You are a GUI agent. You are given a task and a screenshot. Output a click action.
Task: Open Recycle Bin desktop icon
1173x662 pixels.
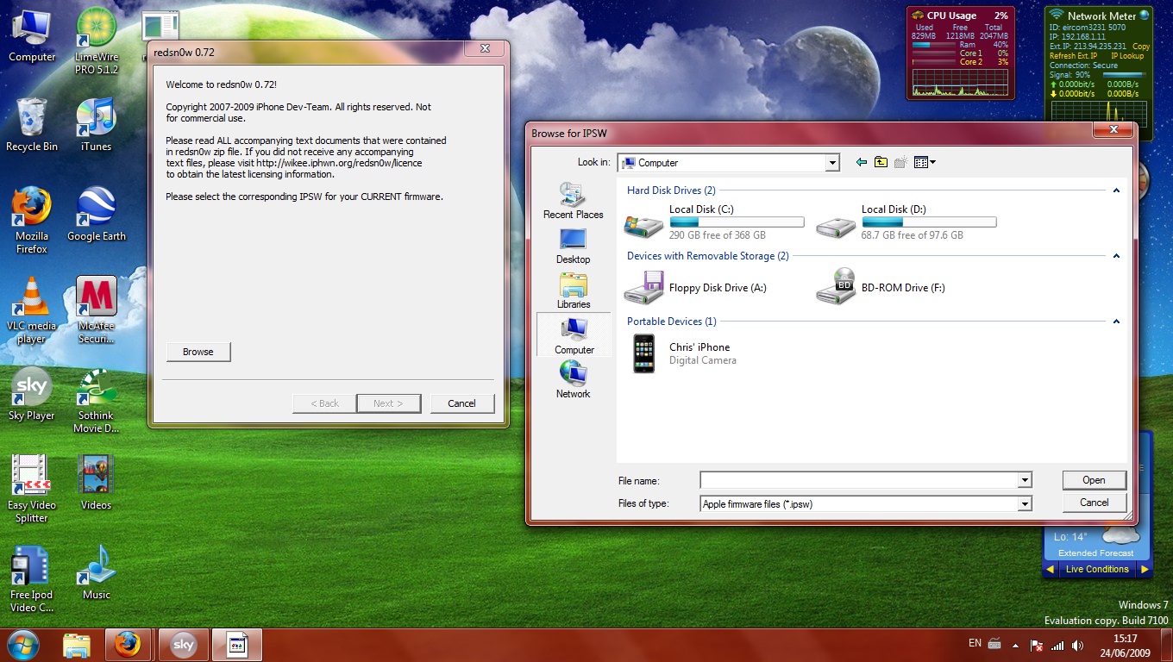[x=32, y=125]
